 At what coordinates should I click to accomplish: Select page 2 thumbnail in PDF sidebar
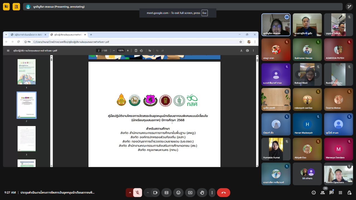[x=26, y=105]
